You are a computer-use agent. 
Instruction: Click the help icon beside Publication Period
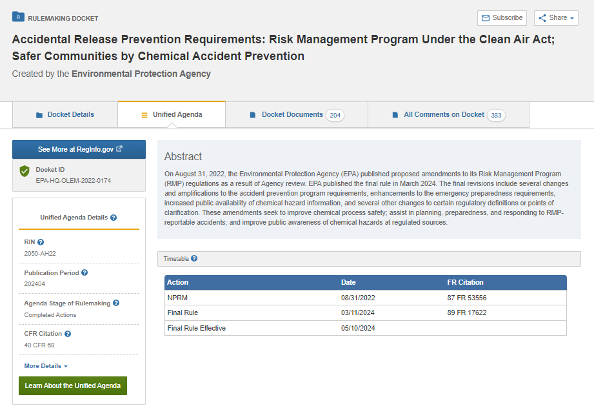pyautogui.click(x=84, y=272)
